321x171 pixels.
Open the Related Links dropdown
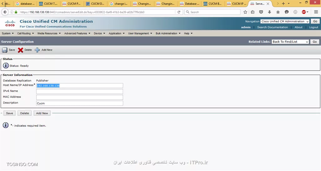click(290, 41)
